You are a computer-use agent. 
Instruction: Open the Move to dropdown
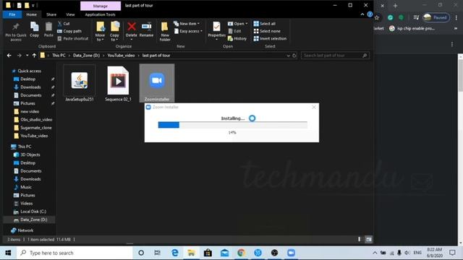100,31
